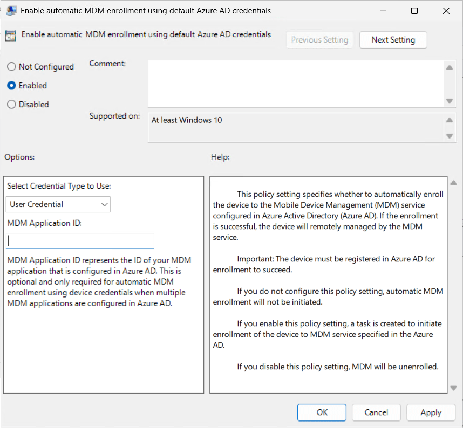This screenshot has width=463, height=428.
Task: Close the MDM enrollment policy dialog
Action: pos(446,11)
